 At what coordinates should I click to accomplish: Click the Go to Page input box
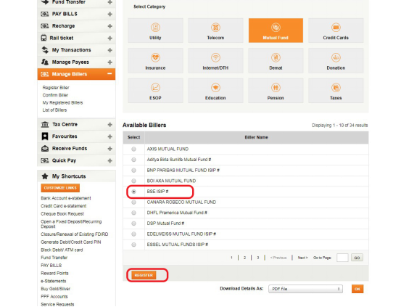tap(342, 258)
